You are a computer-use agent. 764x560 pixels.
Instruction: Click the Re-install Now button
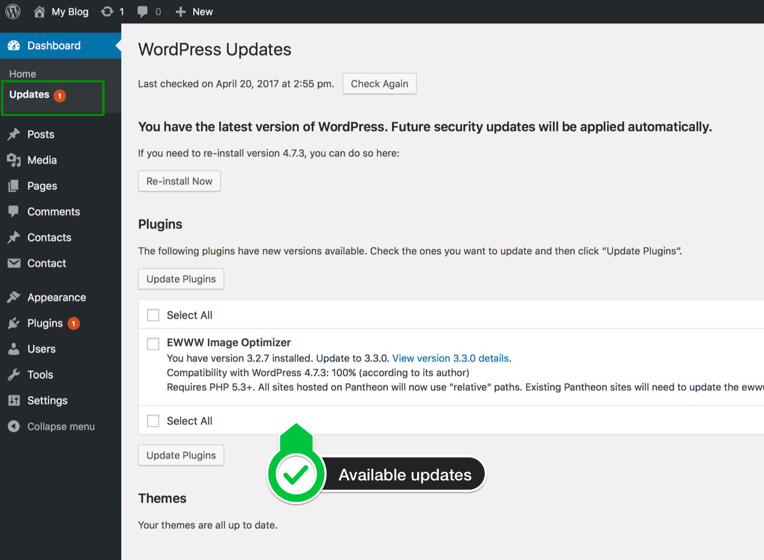[179, 181]
